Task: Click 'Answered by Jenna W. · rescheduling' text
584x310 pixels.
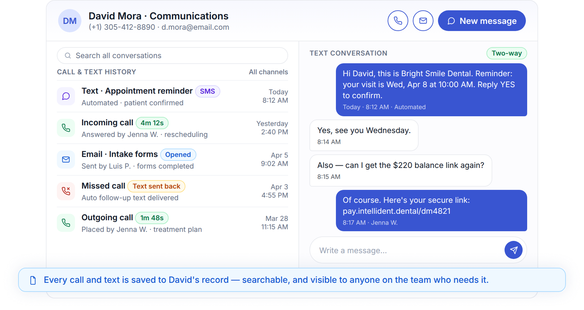Action: [x=144, y=135]
